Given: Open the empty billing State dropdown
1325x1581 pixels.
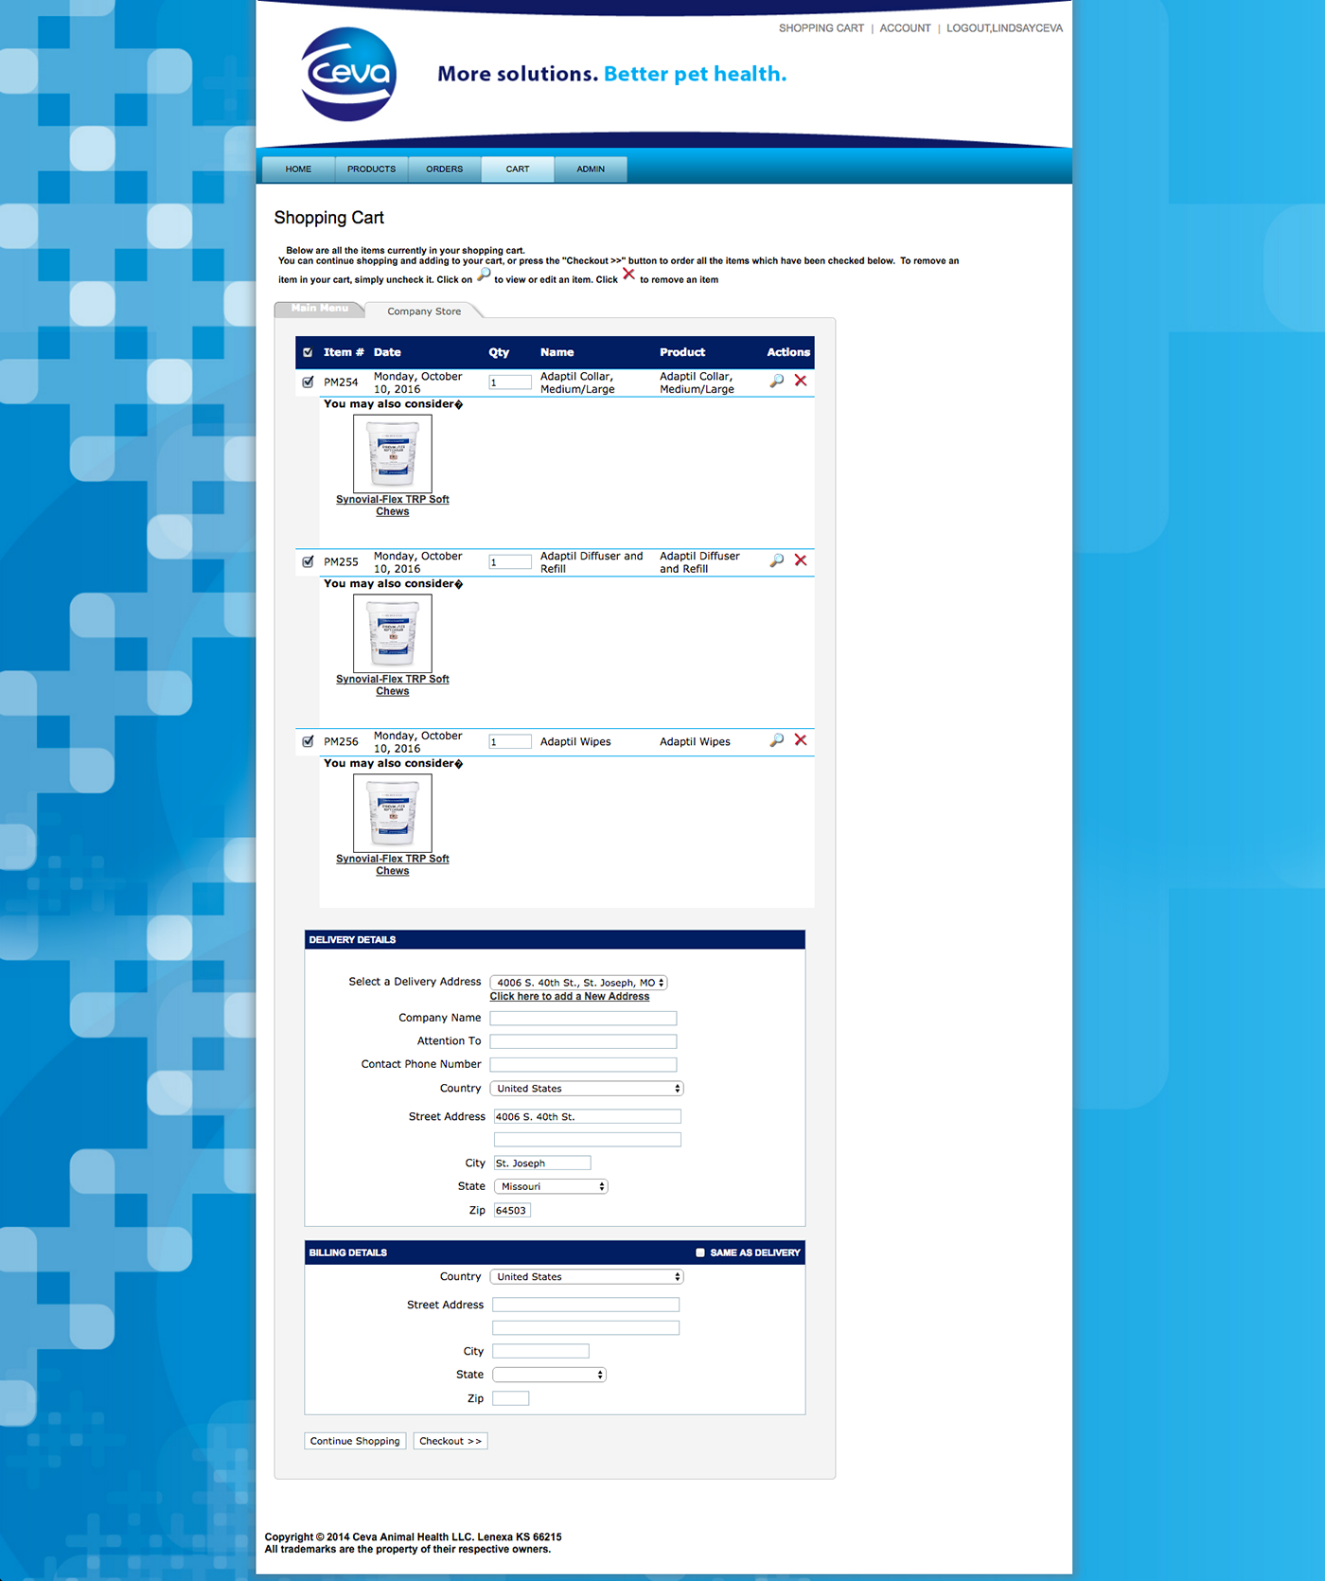Looking at the screenshot, I should (549, 1375).
